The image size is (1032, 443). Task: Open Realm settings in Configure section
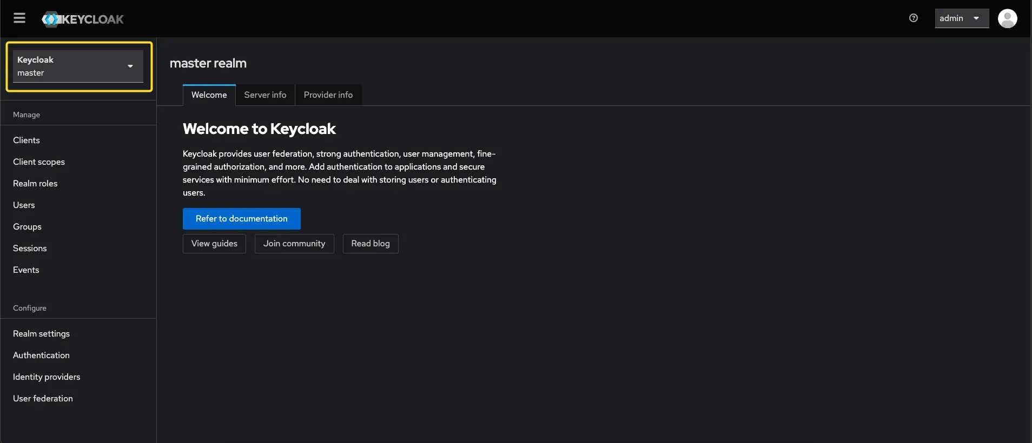click(x=41, y=334)
